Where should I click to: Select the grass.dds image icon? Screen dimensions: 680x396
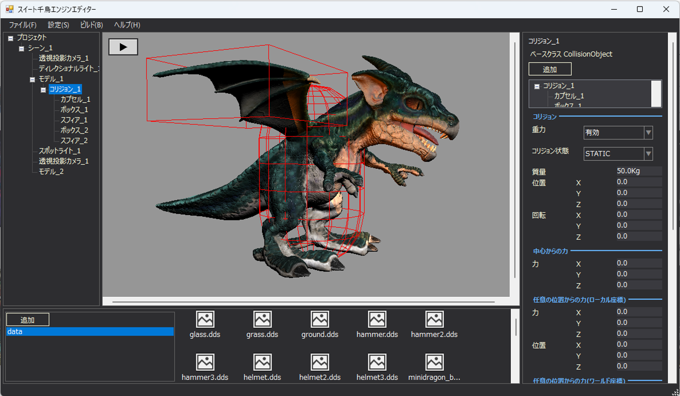tap(263, 319)
